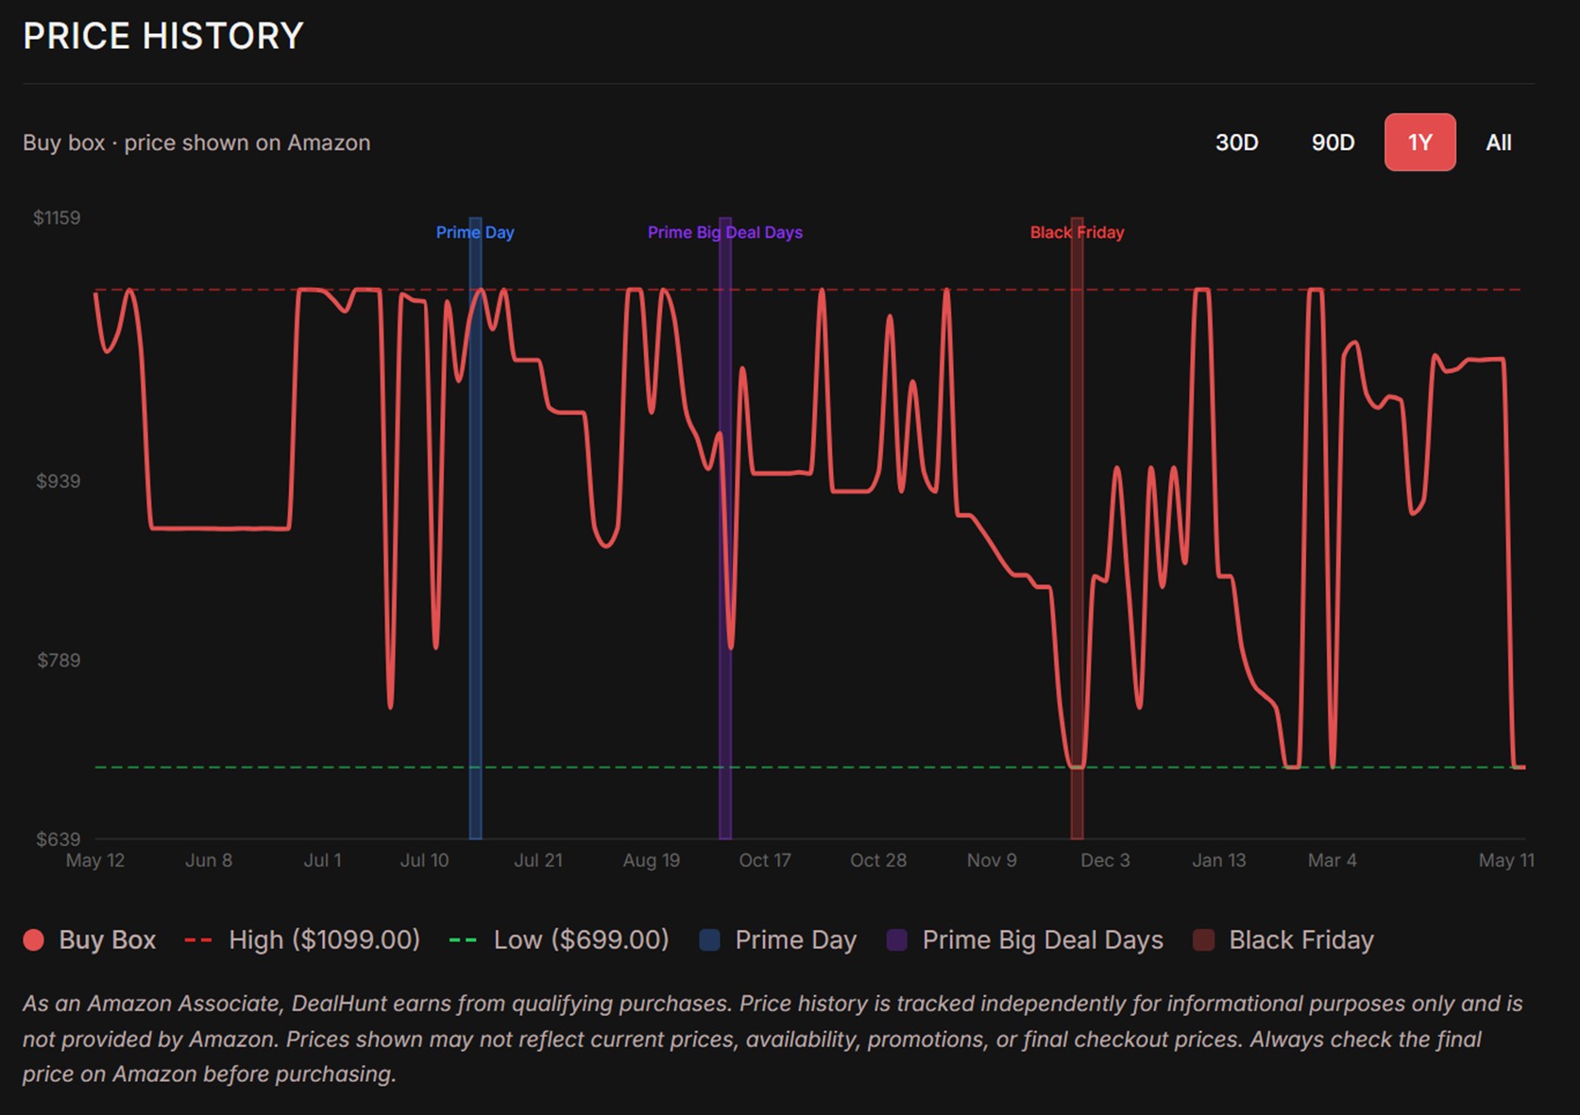Click the Buy Box legend label

pos(108,940)
